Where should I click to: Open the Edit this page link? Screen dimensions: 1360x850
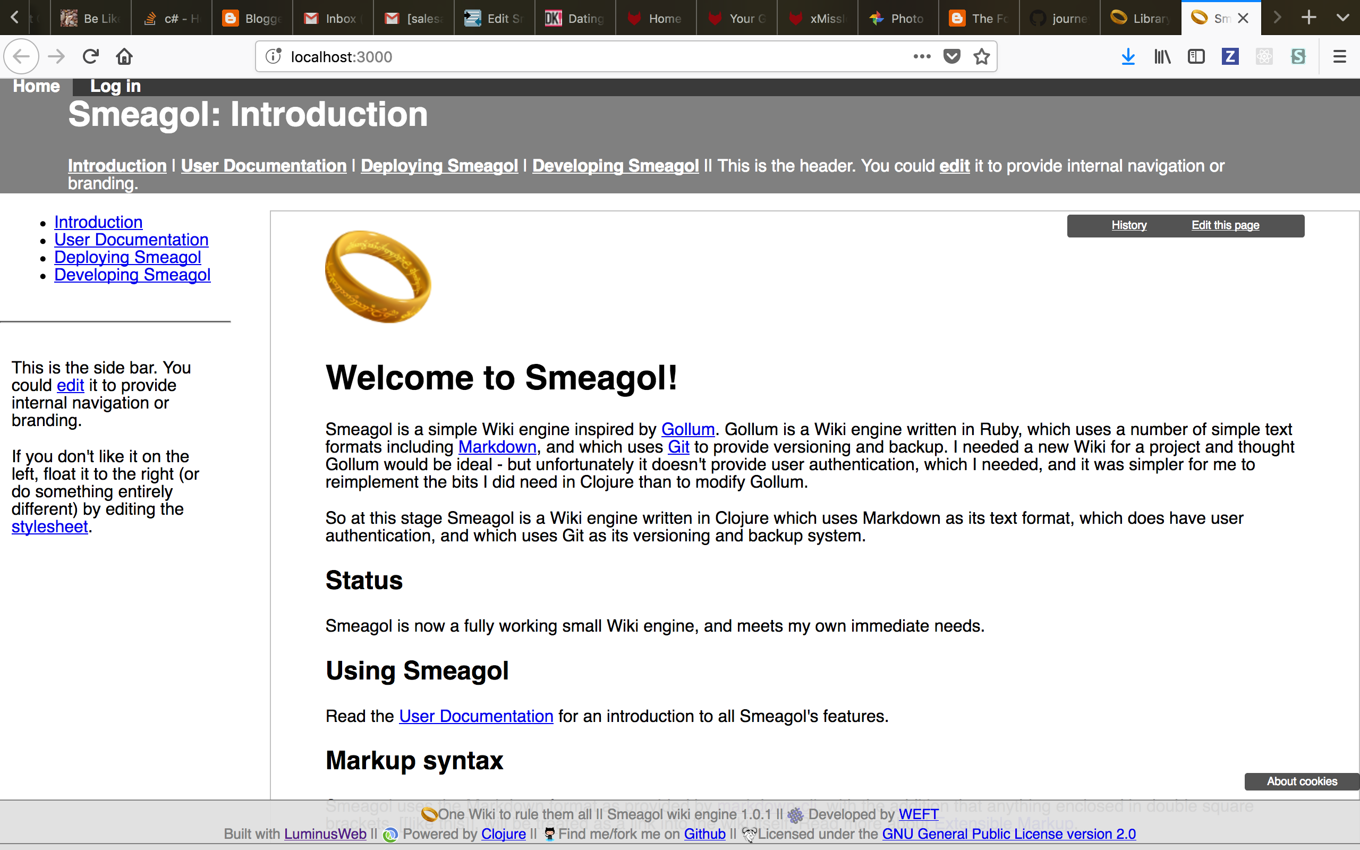[x=1225, y=225]
